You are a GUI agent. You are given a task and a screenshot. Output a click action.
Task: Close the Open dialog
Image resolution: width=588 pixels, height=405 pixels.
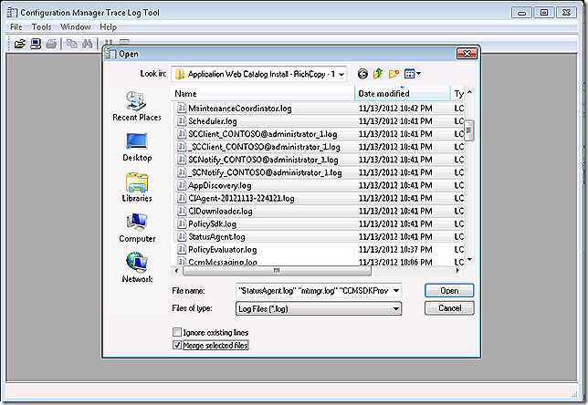coord(467,54)
